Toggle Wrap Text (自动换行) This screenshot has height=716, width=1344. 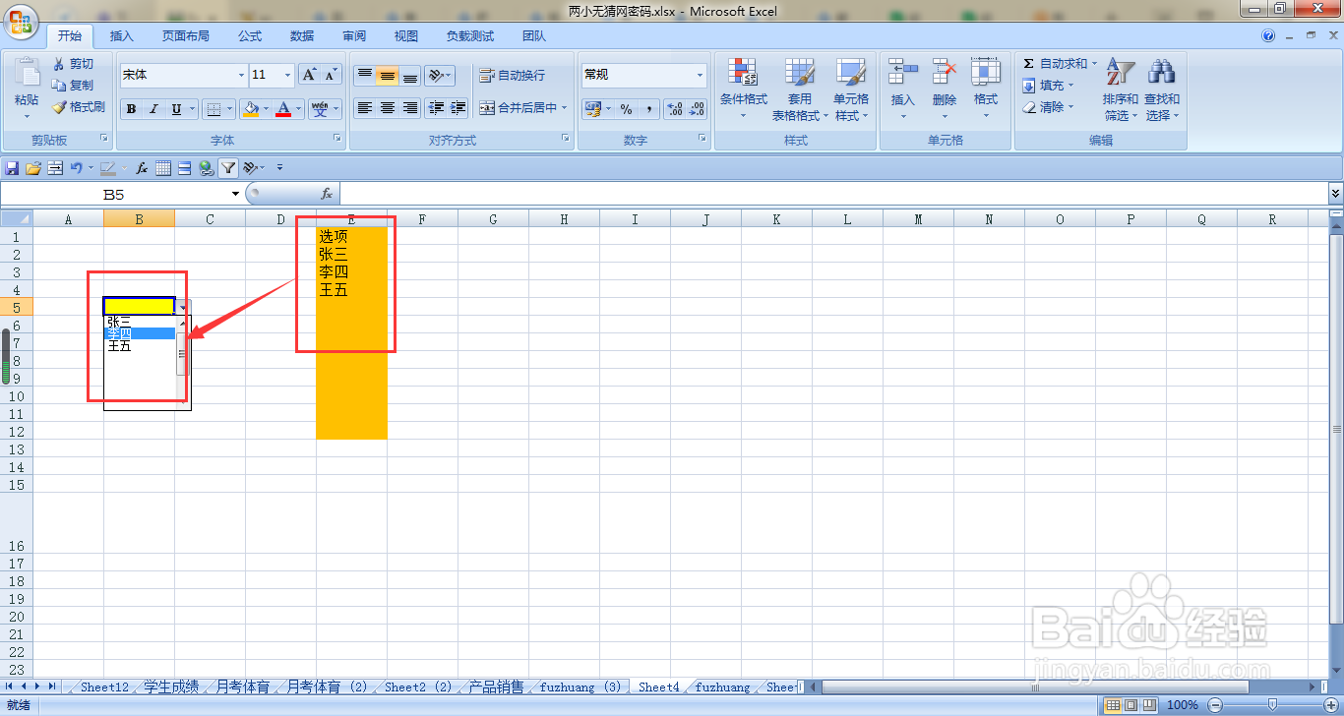[513, 76]
